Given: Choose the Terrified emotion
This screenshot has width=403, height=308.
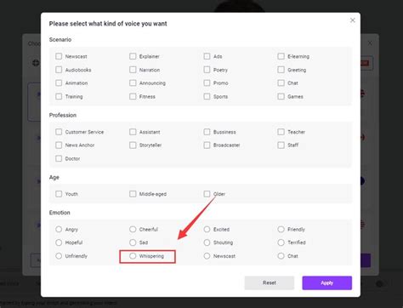Looking at the screenshot, I should [x=281, y=242].
